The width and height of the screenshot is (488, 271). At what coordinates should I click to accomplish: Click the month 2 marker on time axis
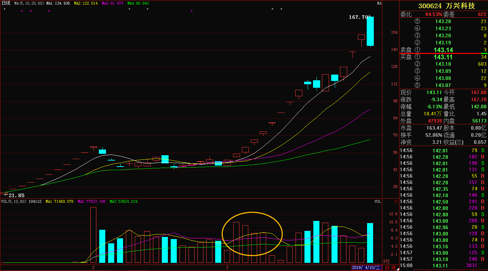click(x=93, y=267)
